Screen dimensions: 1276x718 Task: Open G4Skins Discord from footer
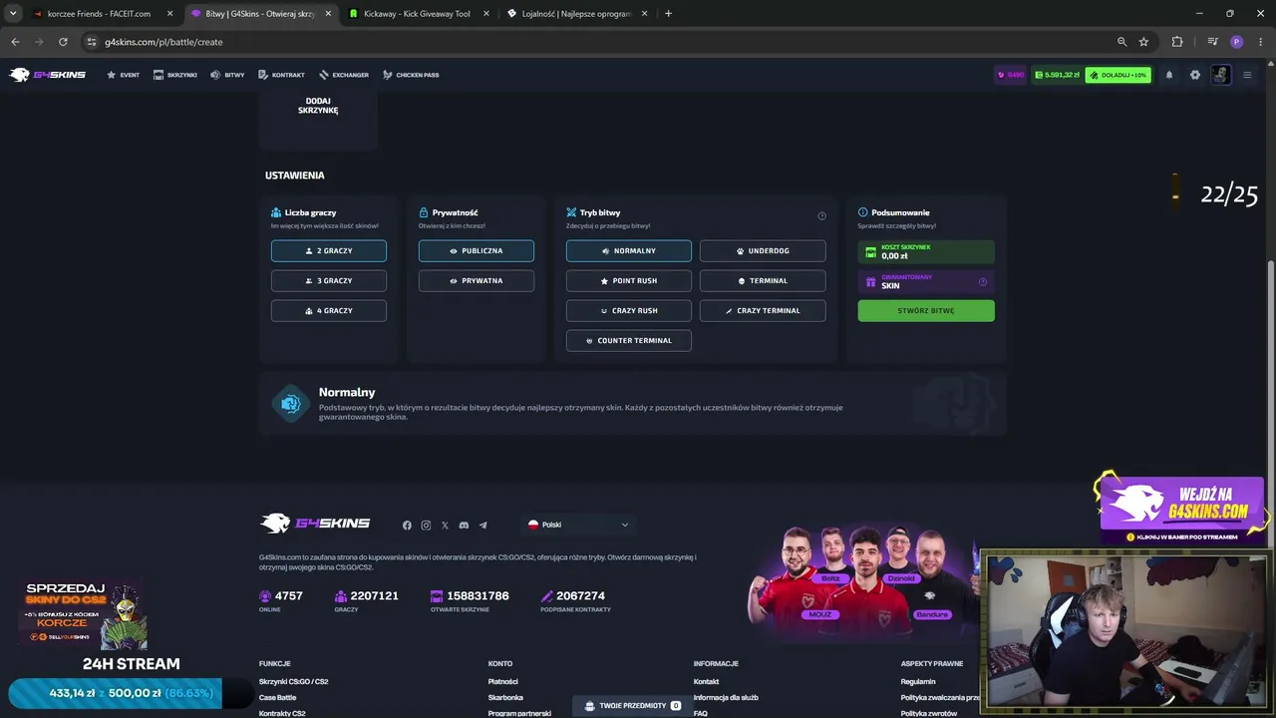tap(464, 526)
